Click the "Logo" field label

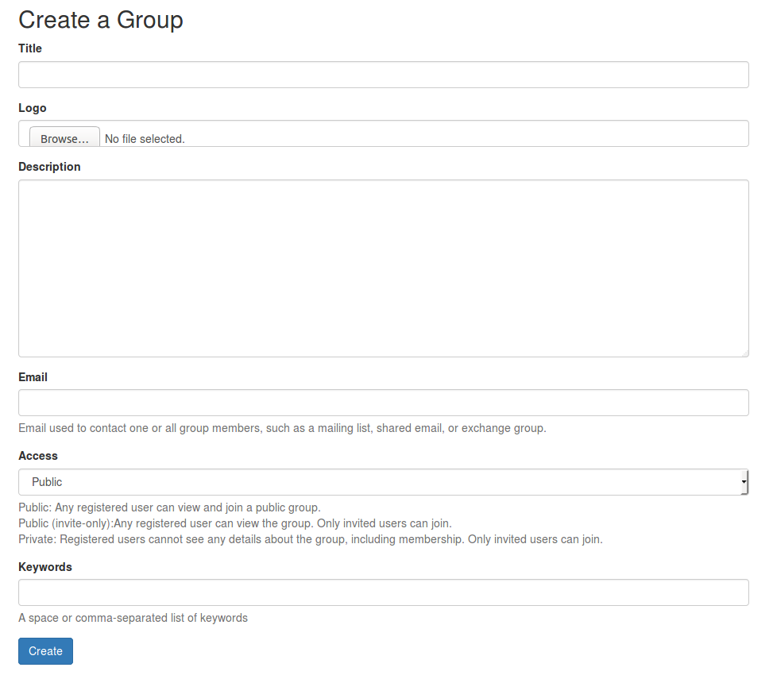click(33, 108)
